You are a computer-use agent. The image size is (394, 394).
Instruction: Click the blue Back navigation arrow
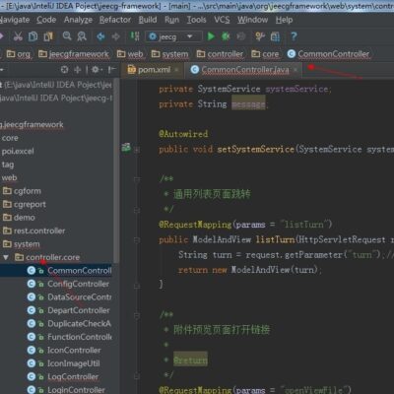[x=100, y=36]
